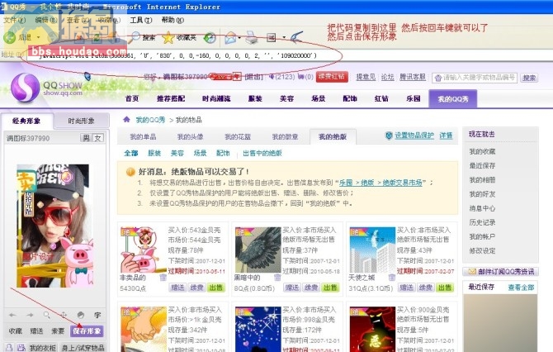
Task: Click the avatar move crosshair icon
Action: click(x=64, y=315)
